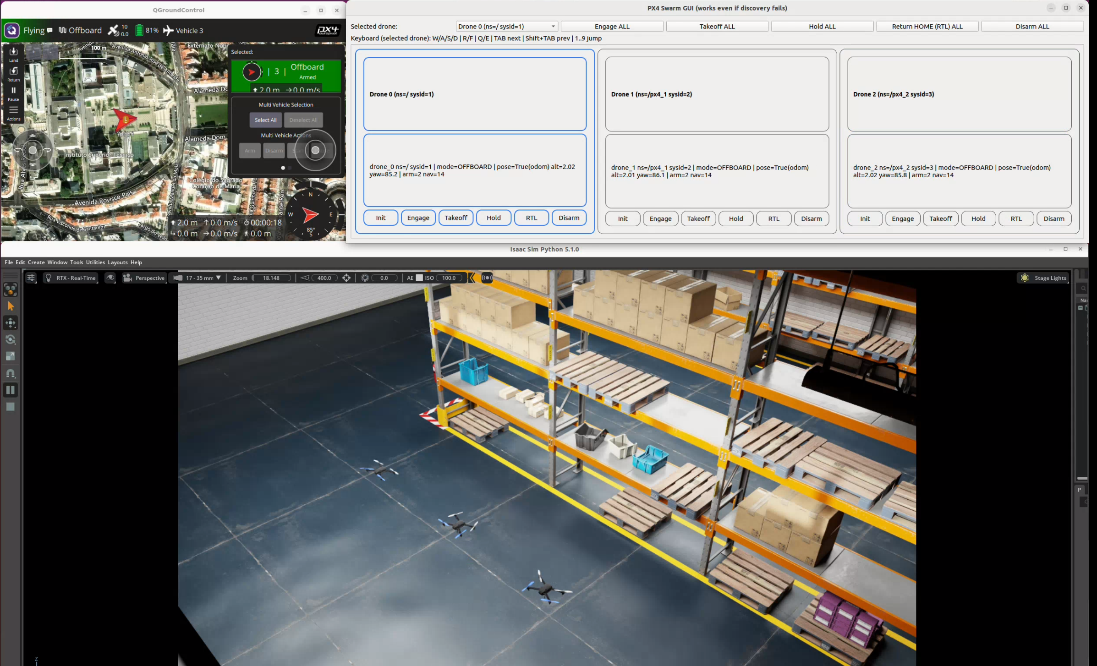1097x666 pixels.
Task: Click the Arm multi-vehicle action button
Action: coord(250,151)
